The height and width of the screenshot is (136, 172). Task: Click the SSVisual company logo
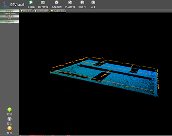coord(5,4)
